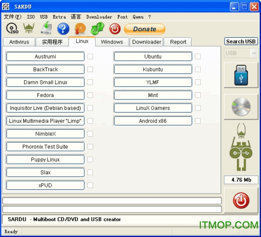261x237 pixels.
Task: Switch to the Report tab
Action: 178,42
